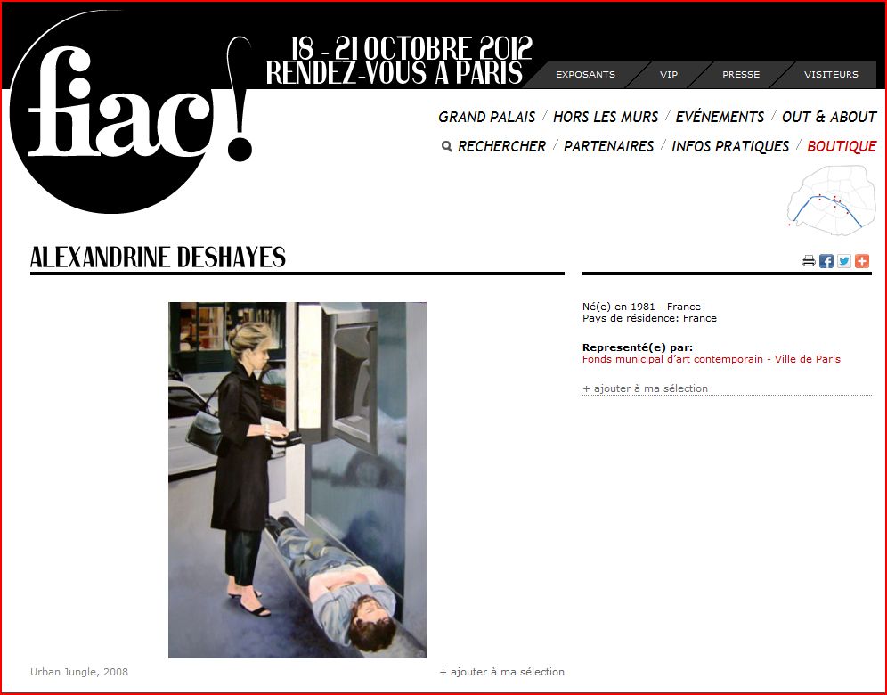Open the Partenaires page
The height and width of the screenshot is (695, 887).
coord(609,146)
